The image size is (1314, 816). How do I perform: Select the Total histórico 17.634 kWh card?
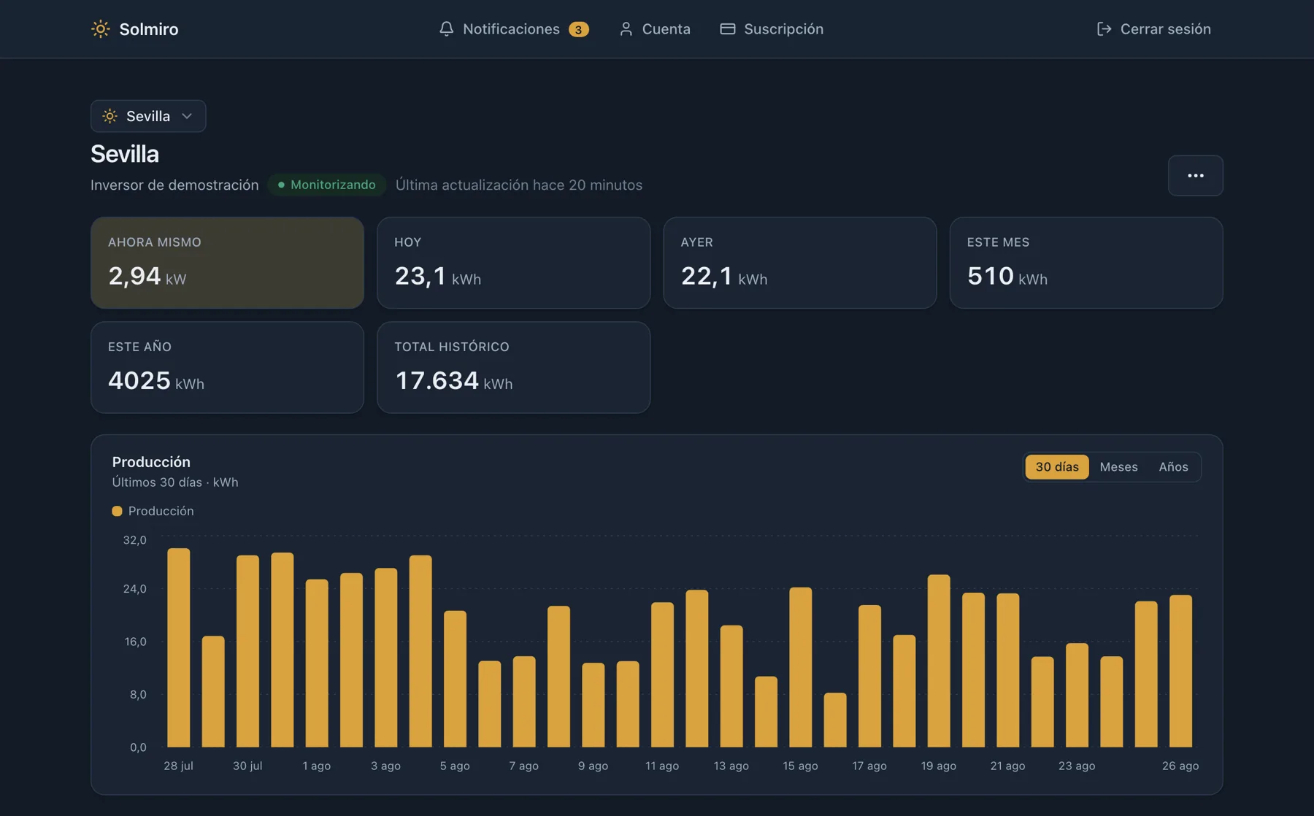pyautogui.click(x=513, y=367)
